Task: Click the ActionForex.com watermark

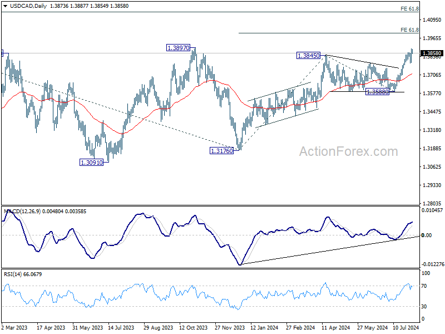Action: [349, 151]
